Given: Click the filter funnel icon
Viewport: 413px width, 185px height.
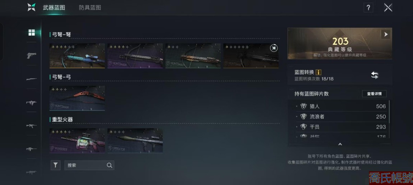Looking at the screenshot, I should pos(56,165).
